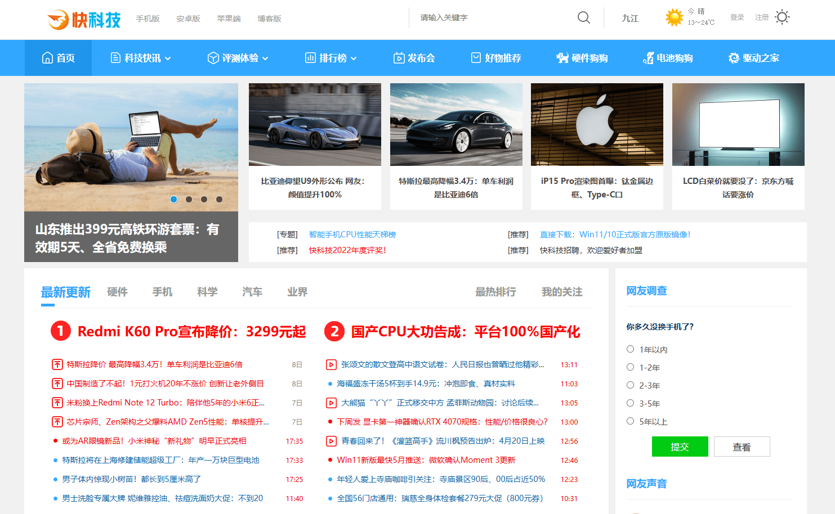Open the 快科技2022年度评奖 link
Screen dimensions: 835x514
pos(347,250)
